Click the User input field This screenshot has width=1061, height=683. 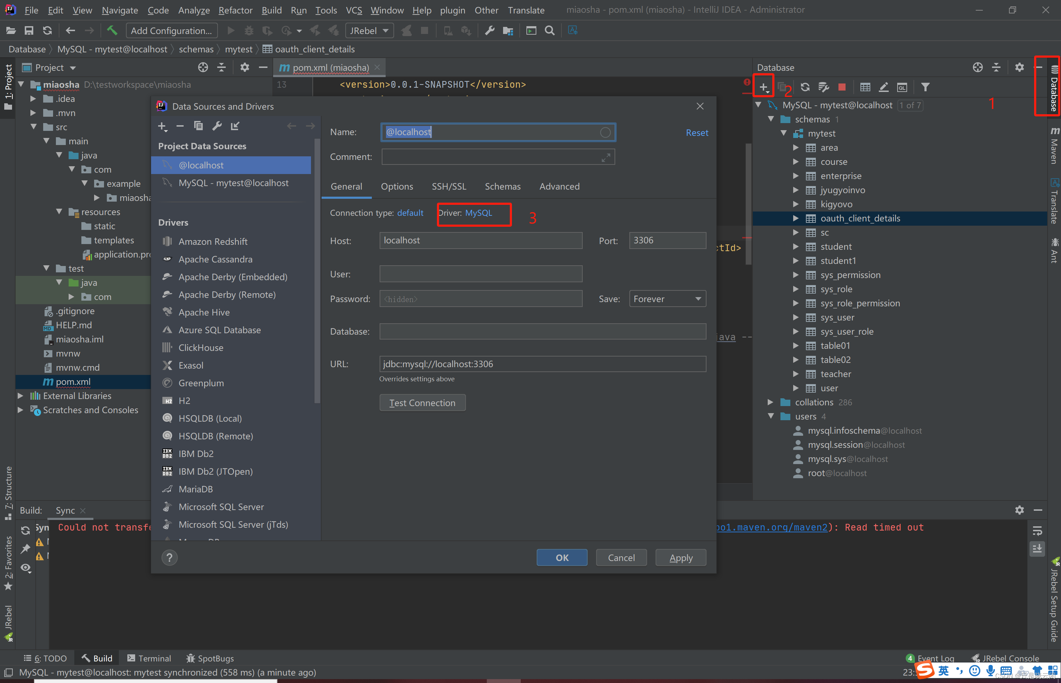tap(480, 274)
